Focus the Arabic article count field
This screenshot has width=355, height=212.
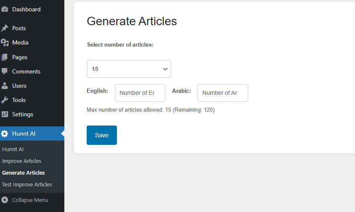223,93
